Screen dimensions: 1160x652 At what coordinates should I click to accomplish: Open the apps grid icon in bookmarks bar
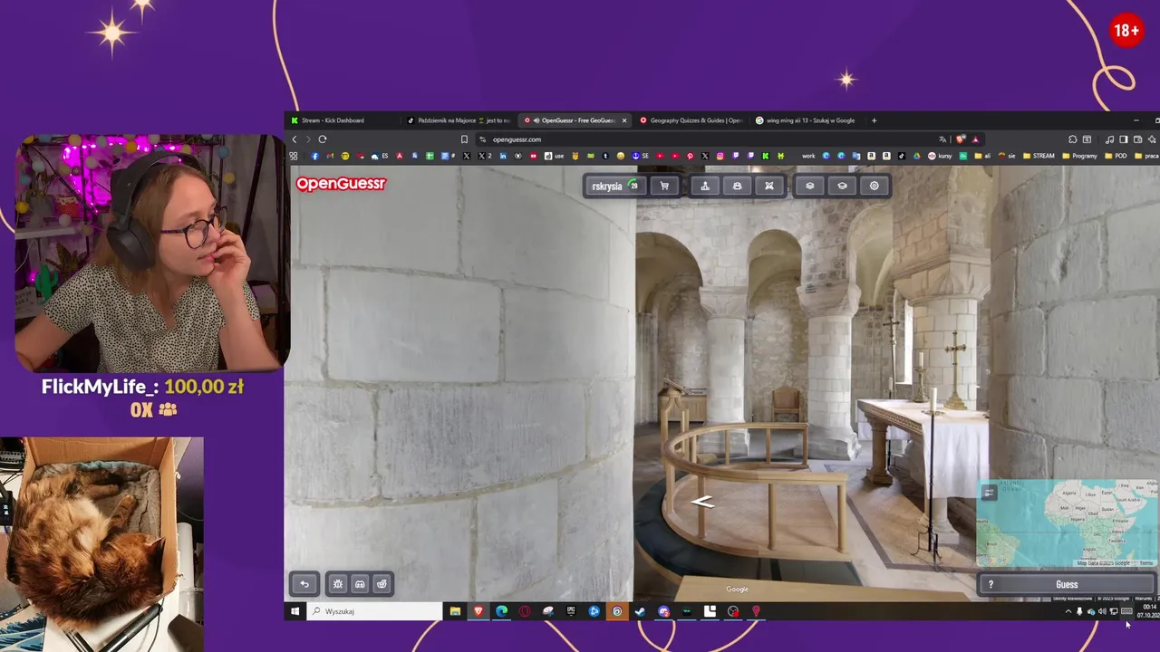pos(293,156)
